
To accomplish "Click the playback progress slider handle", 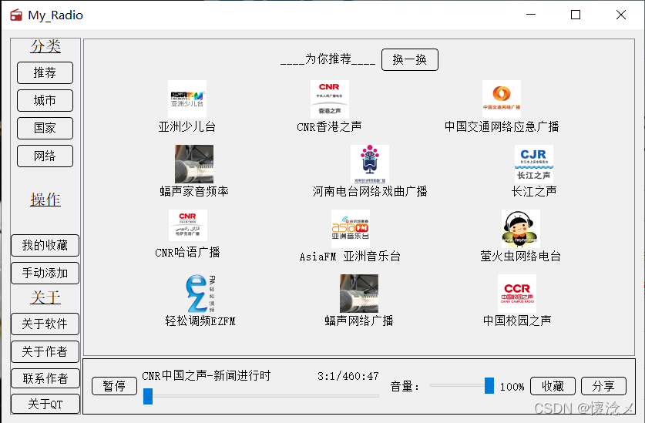I will 148,396.
